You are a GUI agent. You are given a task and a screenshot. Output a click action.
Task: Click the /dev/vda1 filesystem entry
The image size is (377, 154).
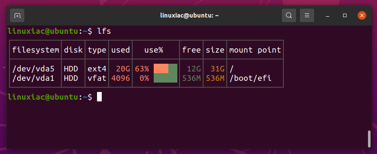(x=33, y=78)
